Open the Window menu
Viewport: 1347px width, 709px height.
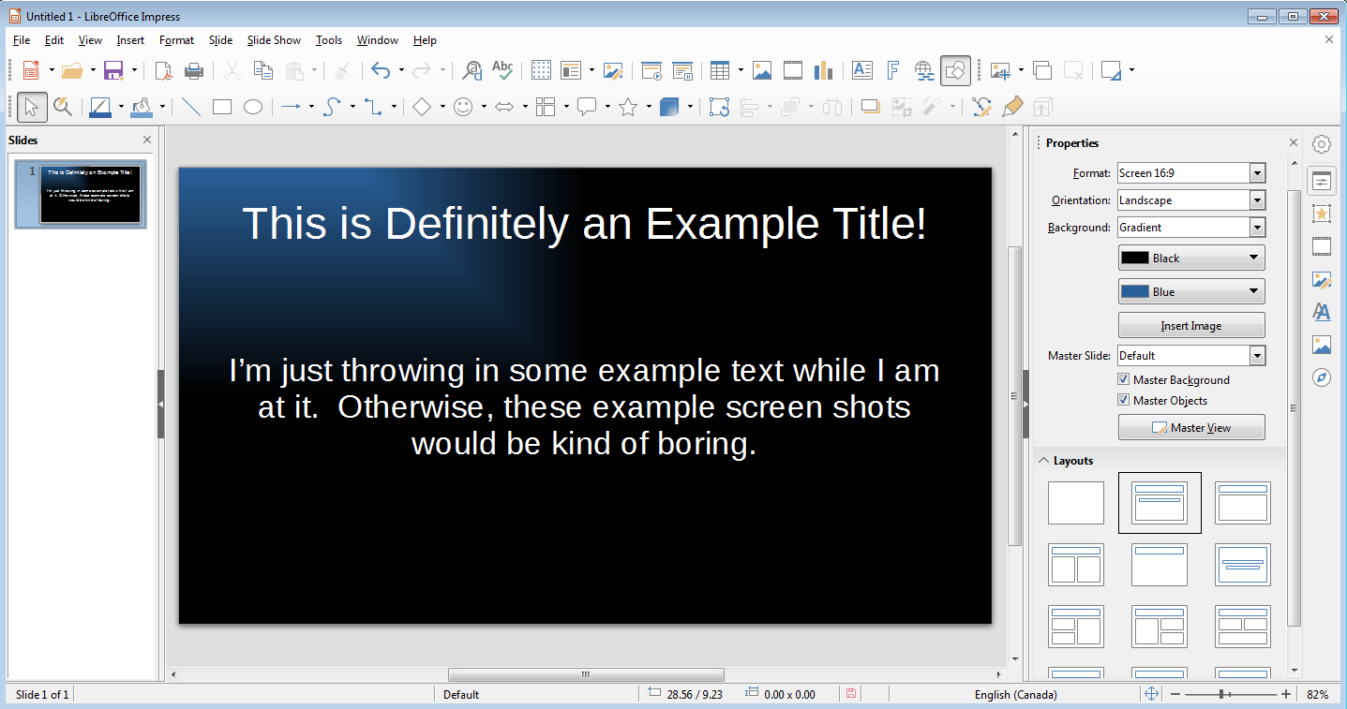tap(378, 40)
